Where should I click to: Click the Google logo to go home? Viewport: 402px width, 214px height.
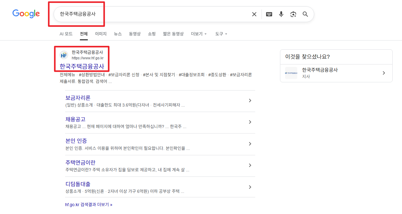(26, 13)
